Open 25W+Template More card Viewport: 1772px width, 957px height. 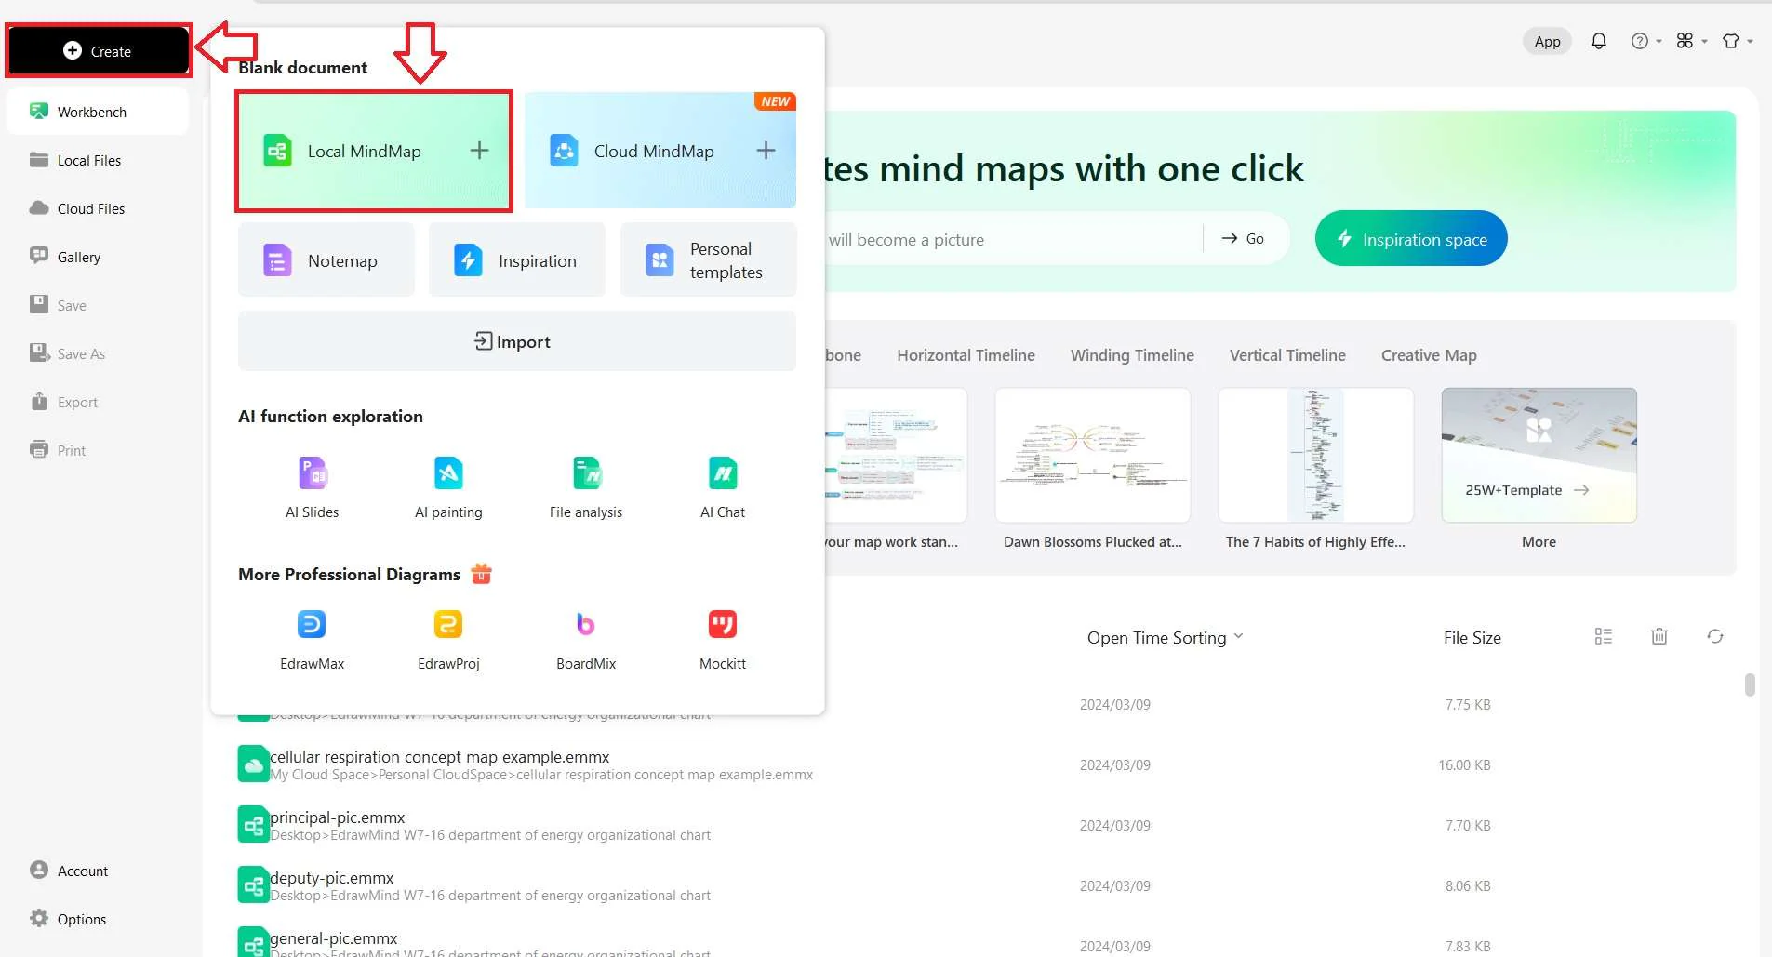(x=1539, y=455)
